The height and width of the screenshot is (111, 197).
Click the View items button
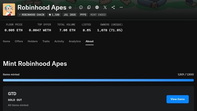[x=178, y=99]
